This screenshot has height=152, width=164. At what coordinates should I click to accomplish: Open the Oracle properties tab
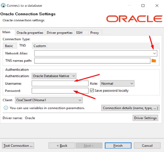point(30,33)
